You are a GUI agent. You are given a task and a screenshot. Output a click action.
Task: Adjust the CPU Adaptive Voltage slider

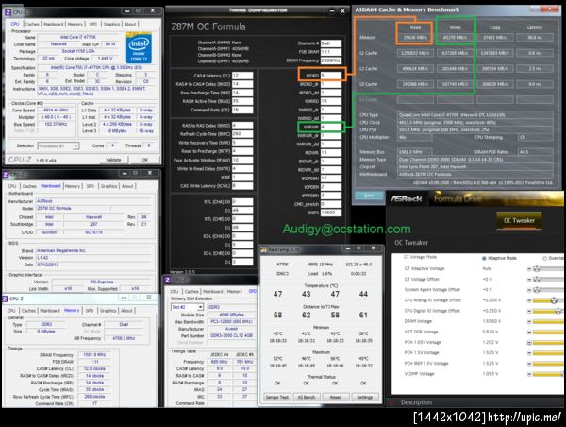[537, 269]
